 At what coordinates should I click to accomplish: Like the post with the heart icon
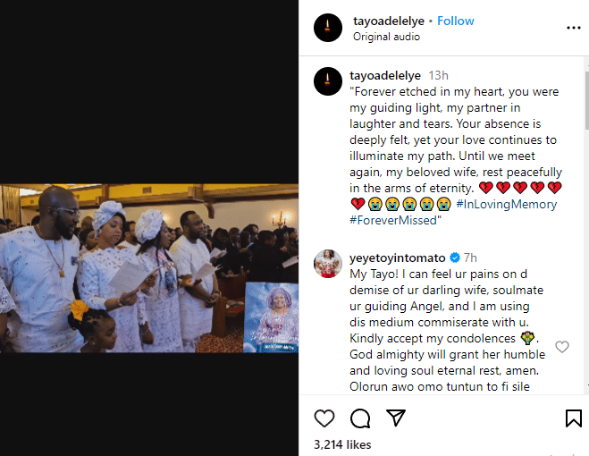324,418
